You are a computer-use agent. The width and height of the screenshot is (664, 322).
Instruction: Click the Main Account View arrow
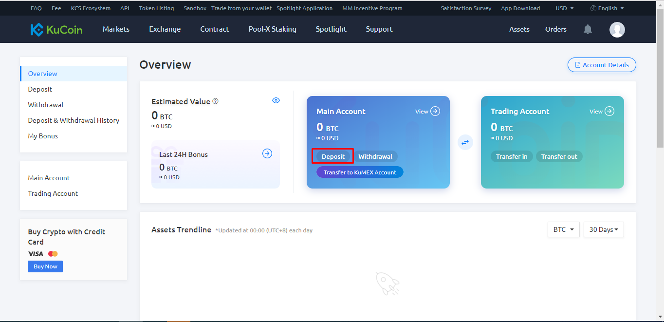[x=435, y=111]
